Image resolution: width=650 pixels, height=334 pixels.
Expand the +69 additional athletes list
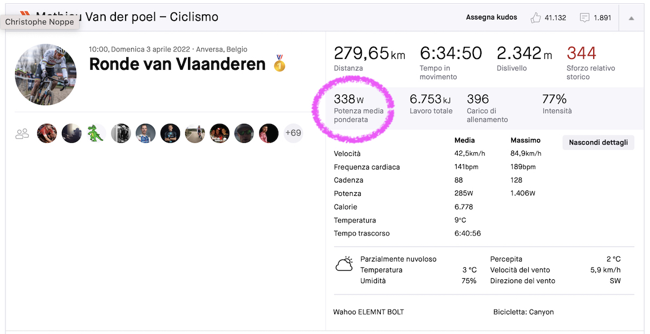pos(293,133)
